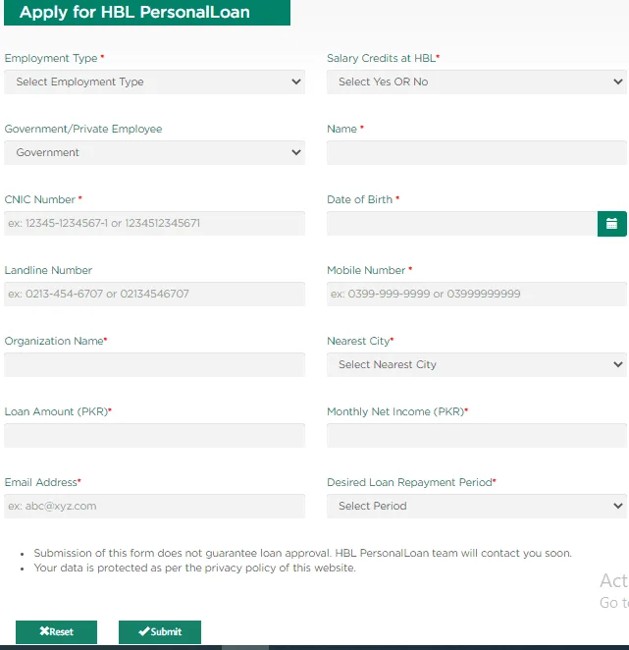The width and height of the screenshot is (629, 650).
Task: Focus the CNIC Number field
Action: [x=155, y=224]
